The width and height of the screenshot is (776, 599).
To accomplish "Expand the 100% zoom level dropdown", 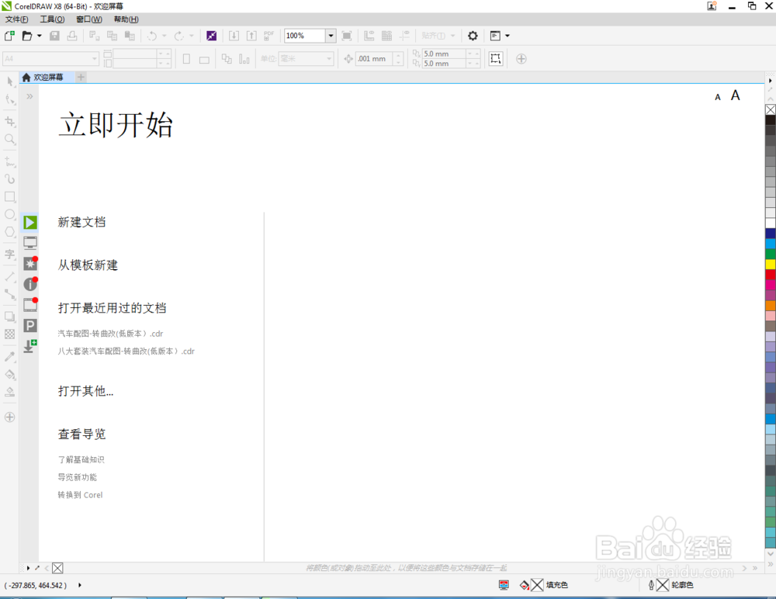I will click(x=331, y=36).
